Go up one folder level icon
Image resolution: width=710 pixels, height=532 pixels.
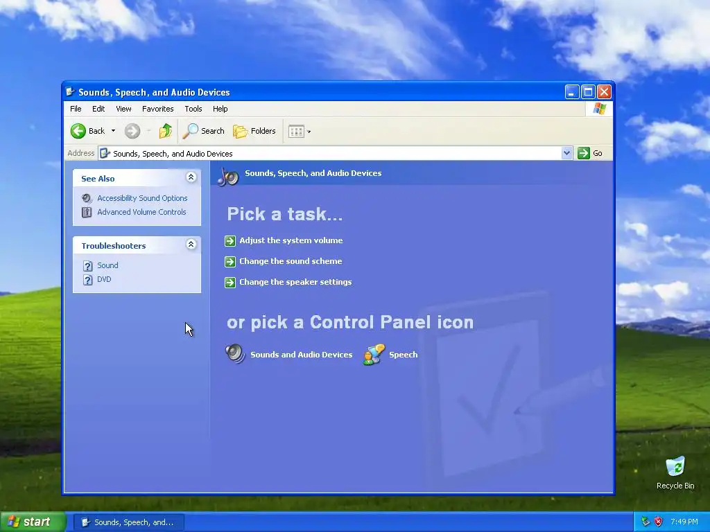click(x=165, y=131)
